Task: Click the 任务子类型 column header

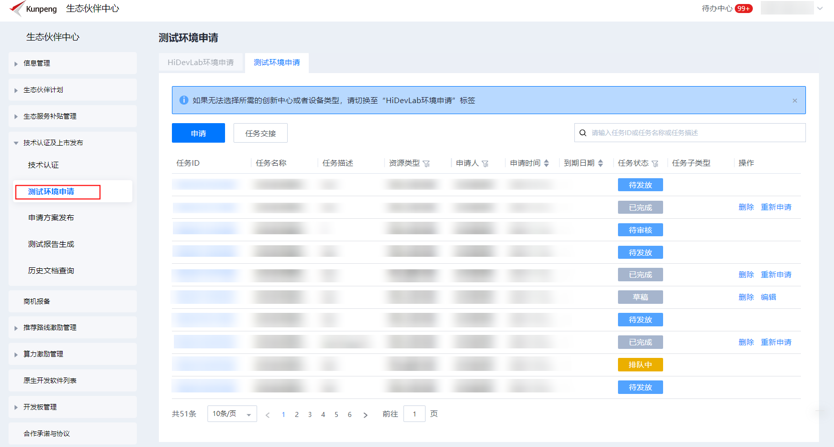Action: click(691, 163)
